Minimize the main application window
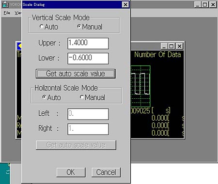Viewport: 218px width, 184px height. [197, 4]
